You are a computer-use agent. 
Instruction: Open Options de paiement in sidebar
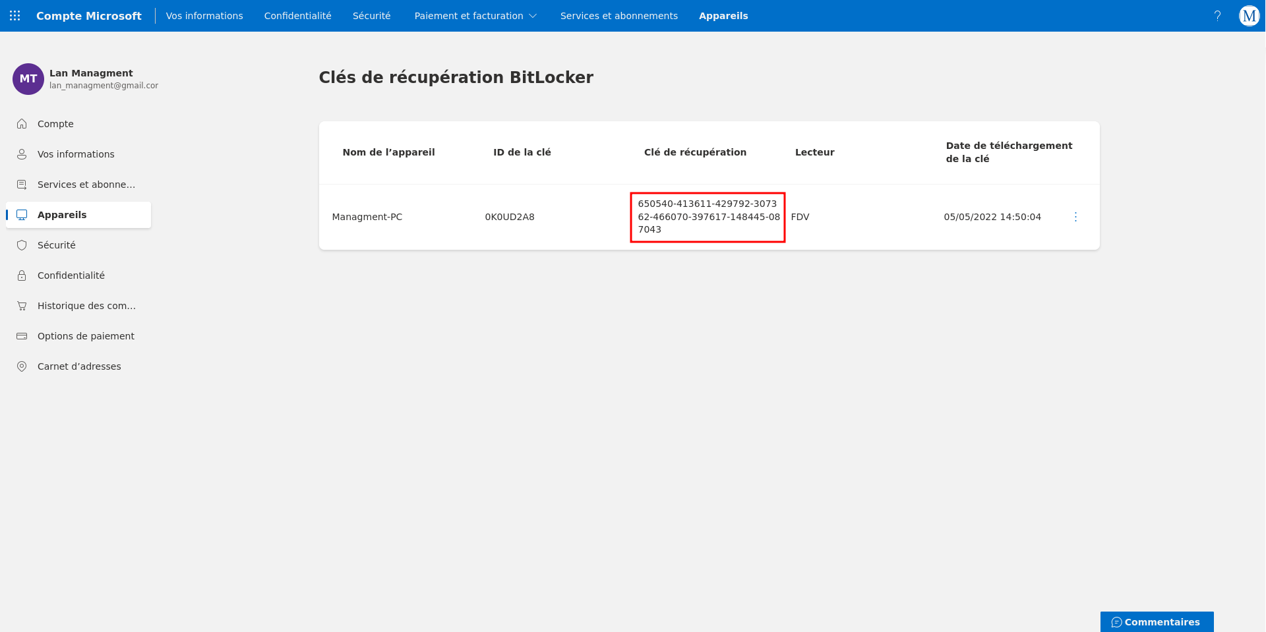click(78, 336)
